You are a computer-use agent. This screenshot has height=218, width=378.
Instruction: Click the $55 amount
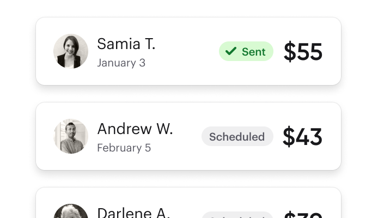pyautogui.click(x=303, y=51)
